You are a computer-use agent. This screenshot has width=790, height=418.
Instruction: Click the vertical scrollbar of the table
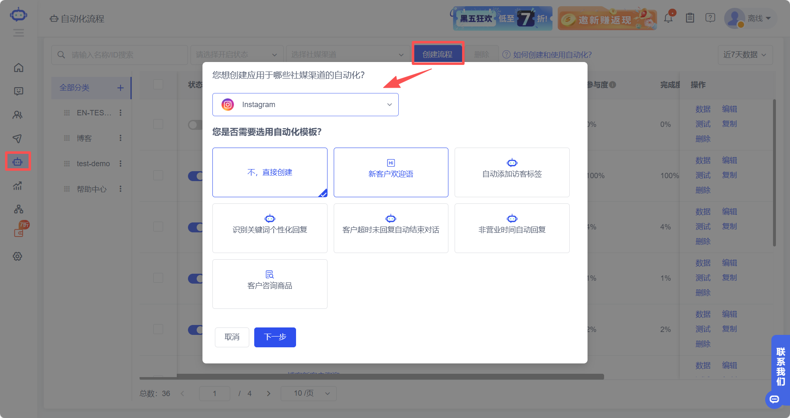(x=774, y=173)
